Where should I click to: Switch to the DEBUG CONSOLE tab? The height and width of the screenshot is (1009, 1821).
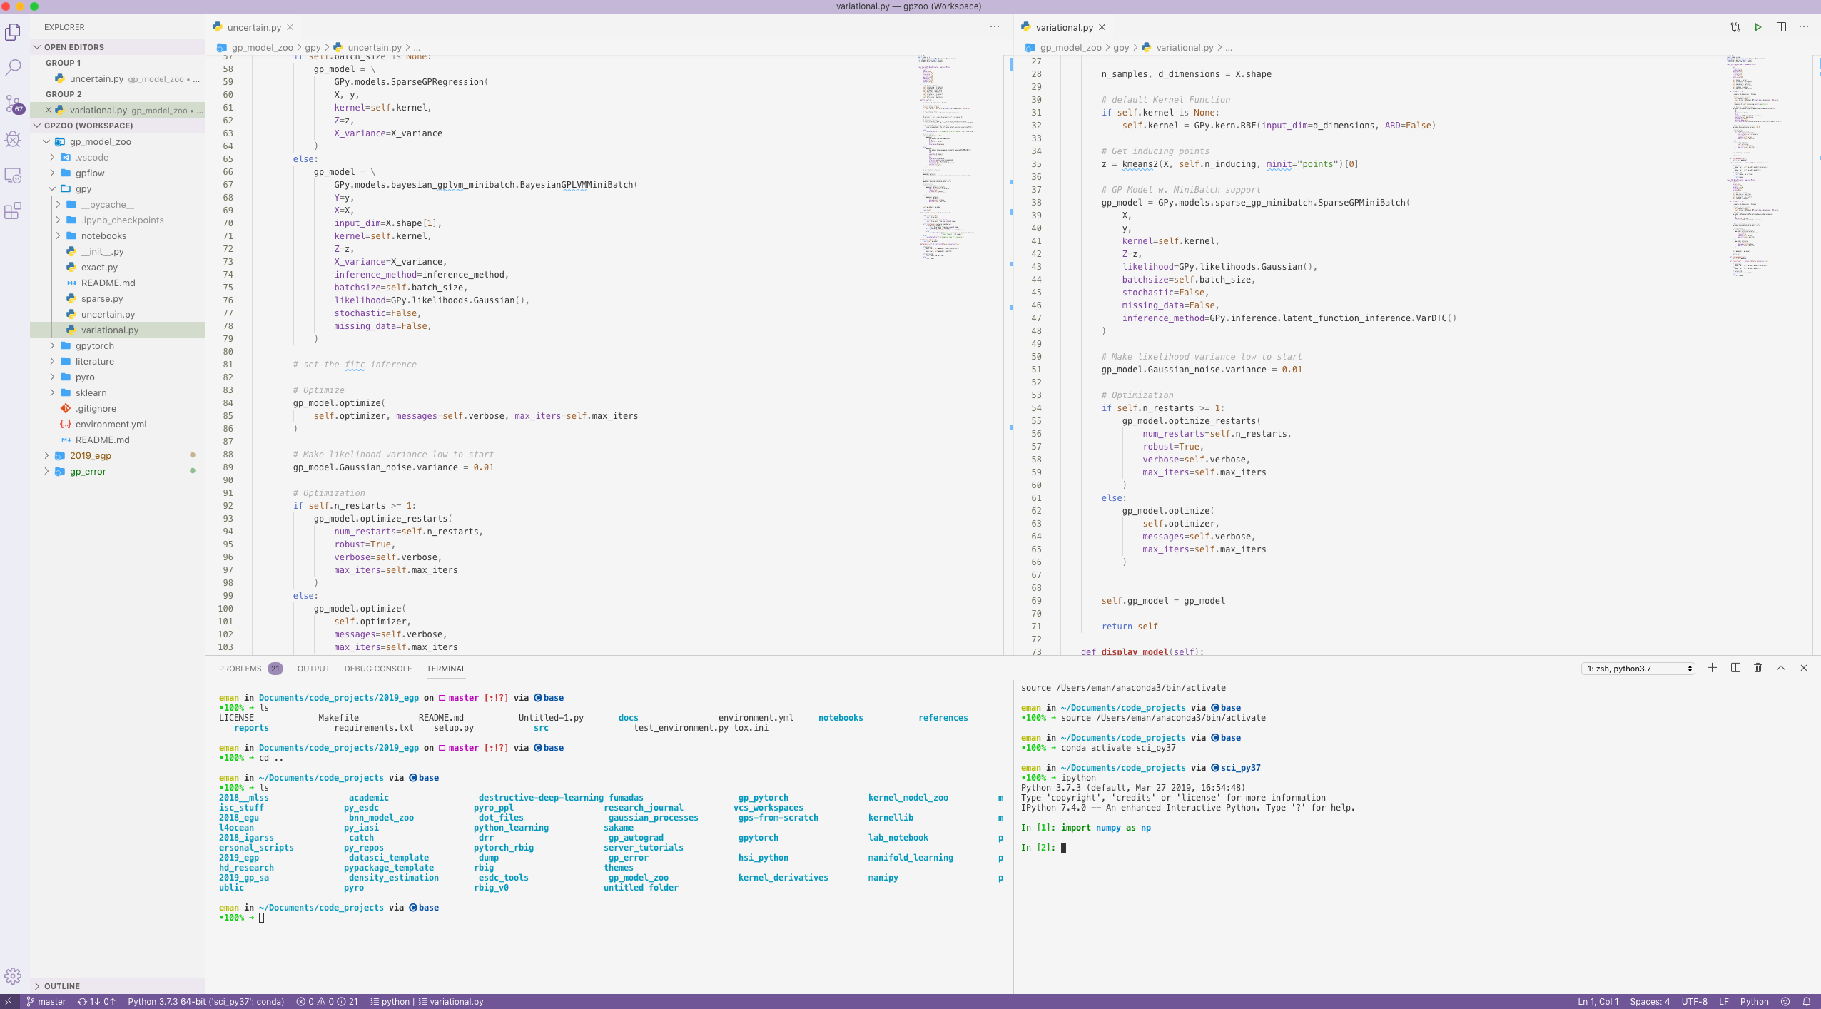[x=378, y=669]
